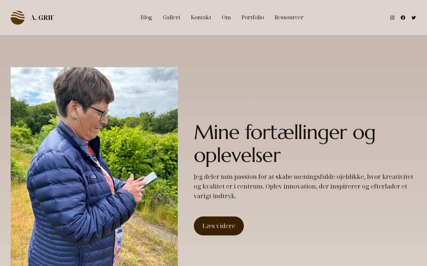This screenshot has height=266, width=427.
Task: Click the woman's hero photo
Action: click(x=94, y=167)
